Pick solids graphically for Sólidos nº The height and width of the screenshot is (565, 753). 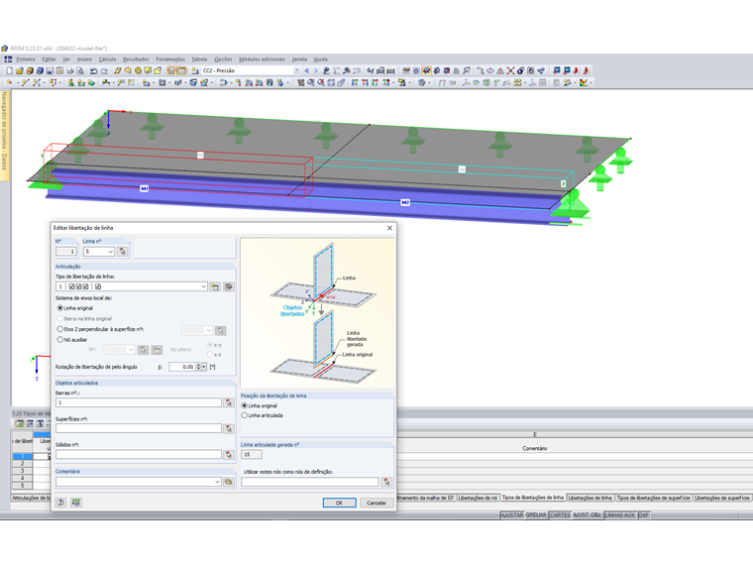point(229,455)
